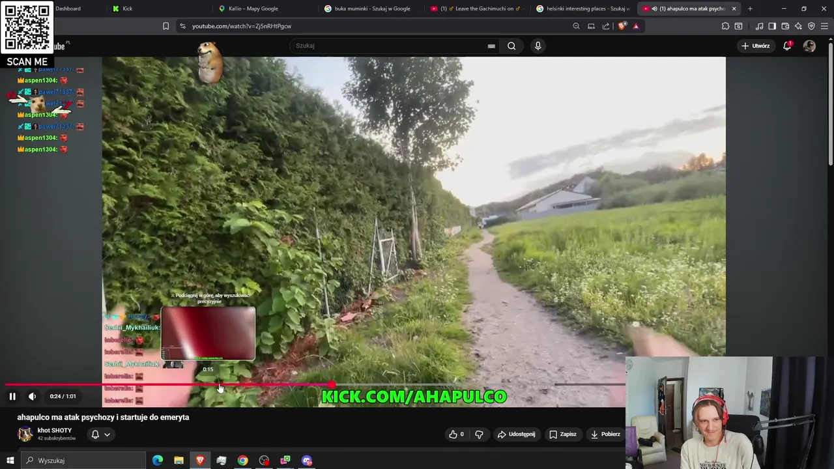This screenshot has height=469, width=834.
Task: Click the red progress bar scrubber handle
Action: (x=332, y=385)
